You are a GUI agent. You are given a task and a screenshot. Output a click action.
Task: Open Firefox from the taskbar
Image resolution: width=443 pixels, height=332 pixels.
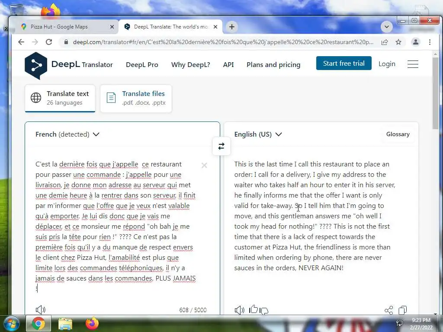[x=92, y=323]
